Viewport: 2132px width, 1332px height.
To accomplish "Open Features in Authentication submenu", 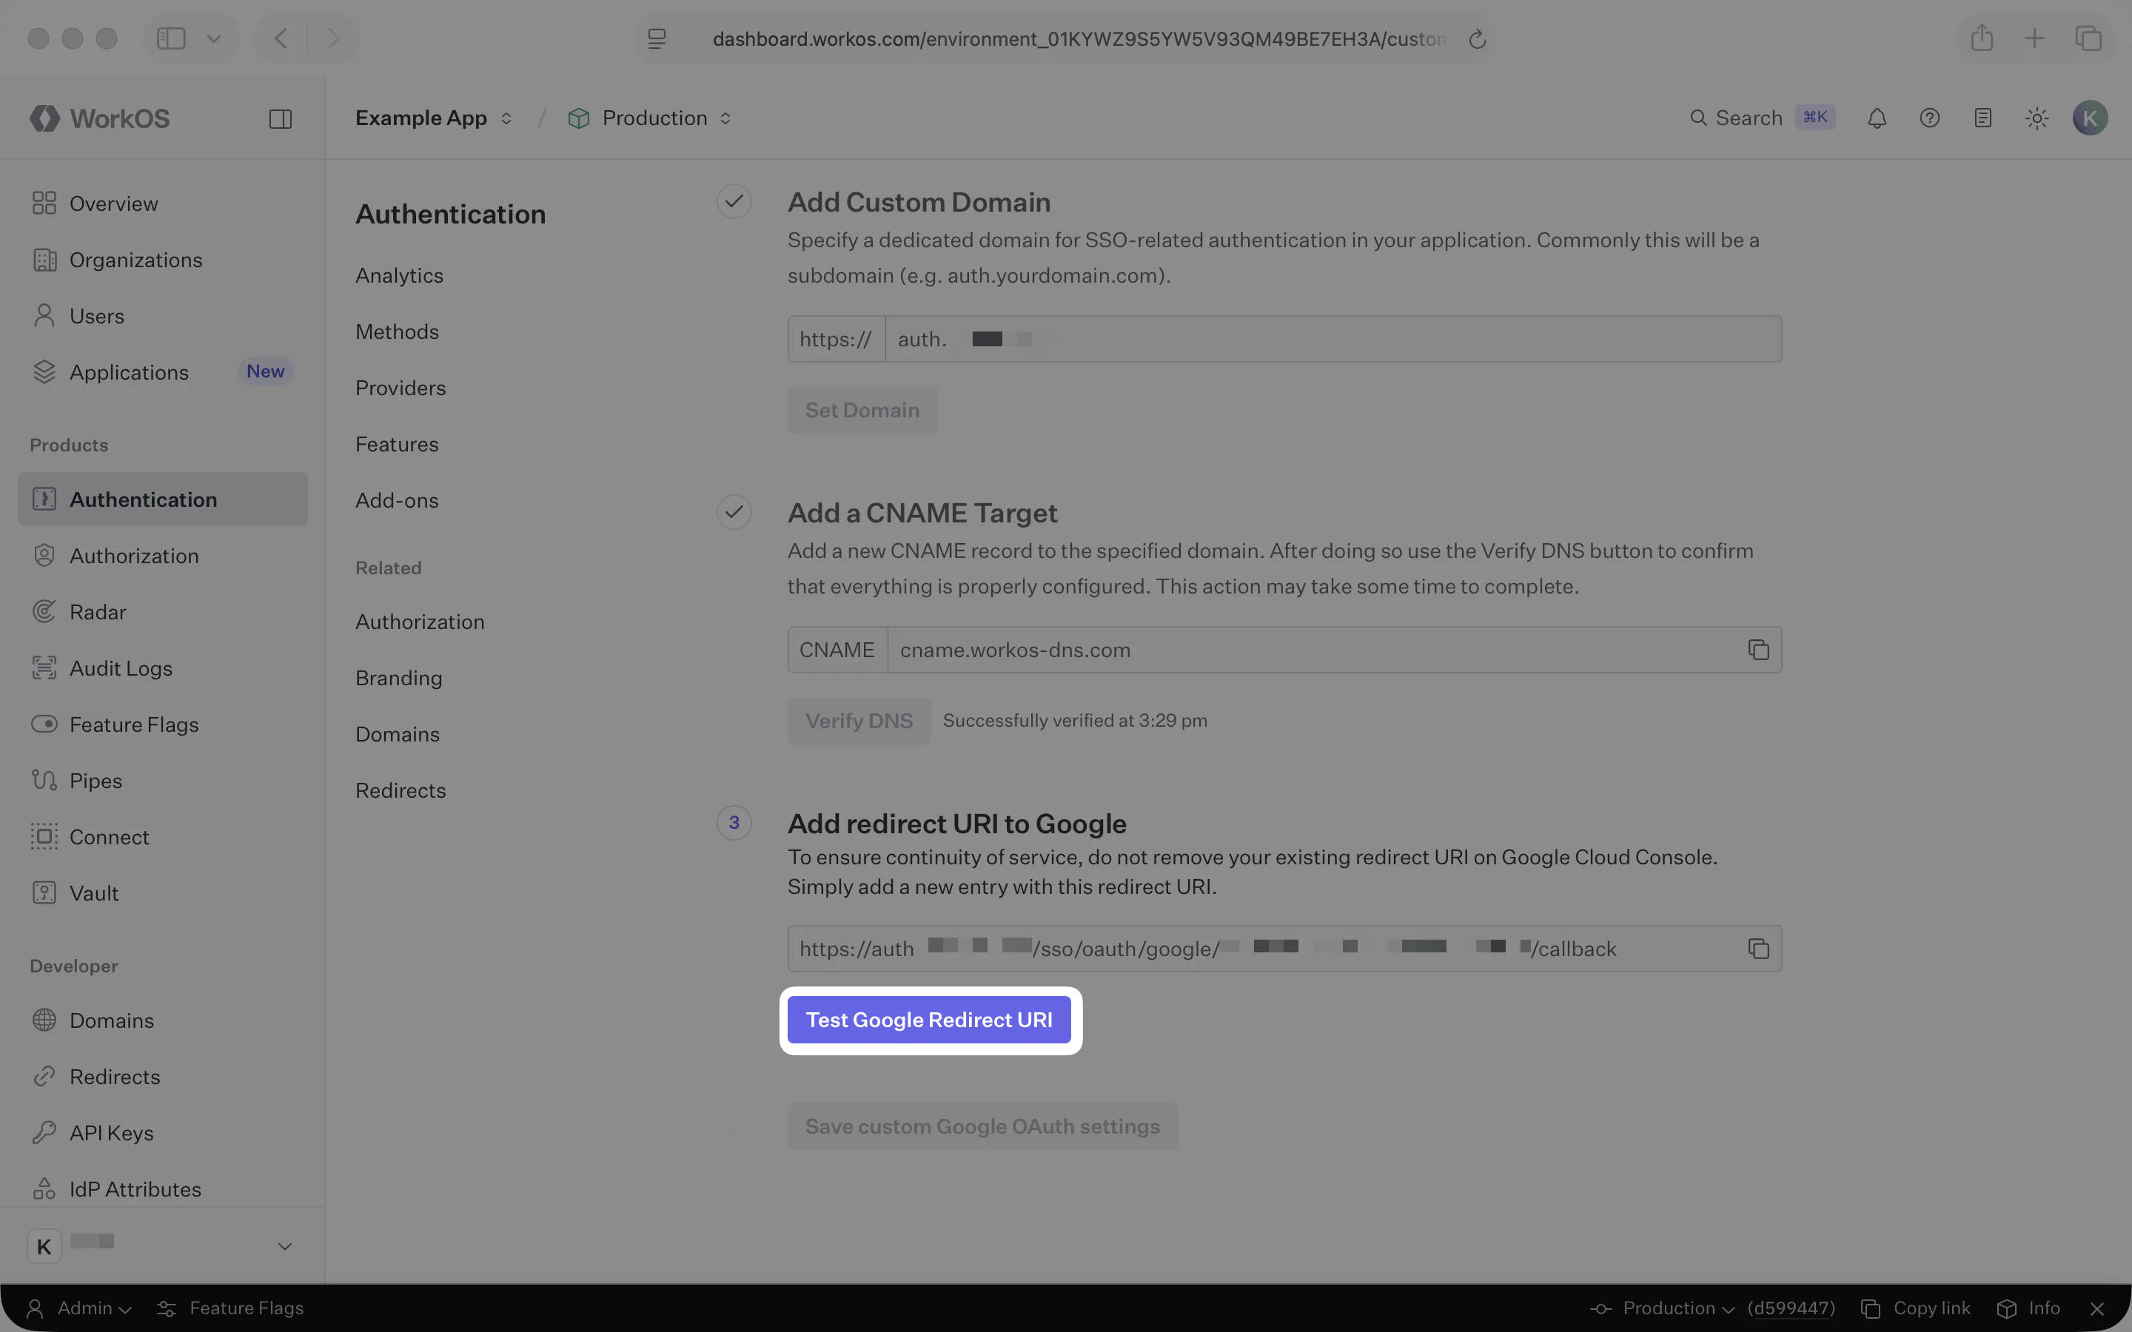I will click(398, 445).
